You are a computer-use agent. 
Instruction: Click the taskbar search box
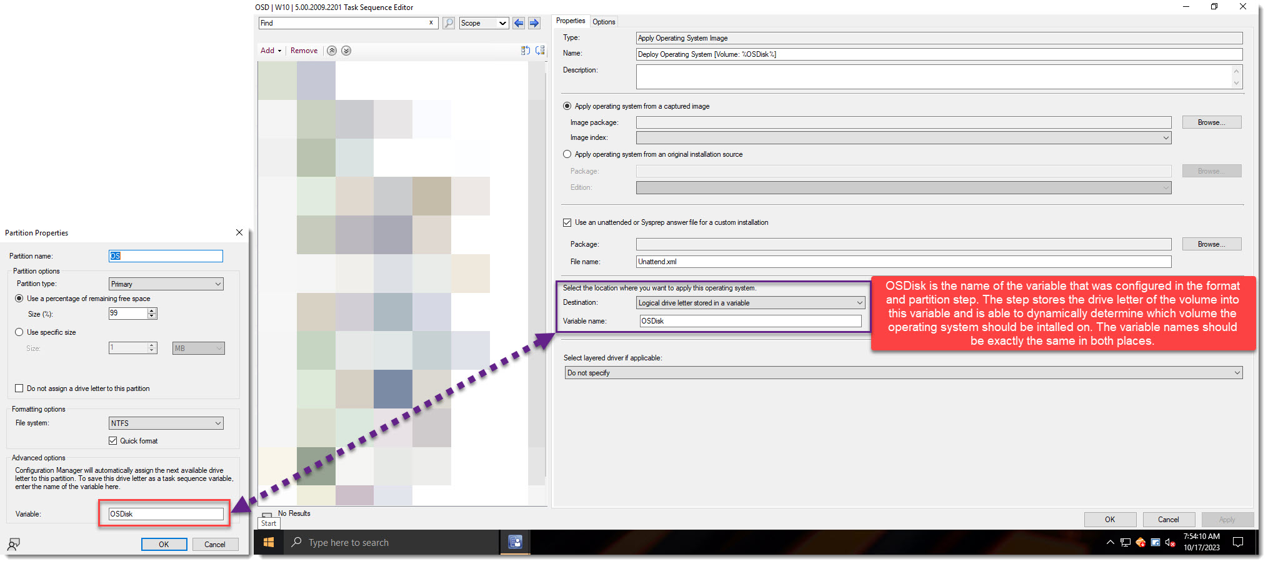click(392, 543)
